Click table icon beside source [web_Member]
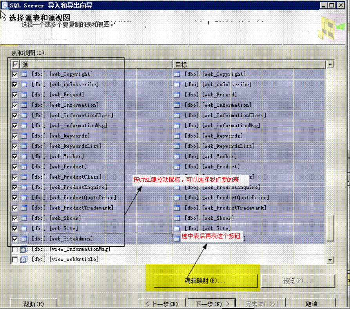 pos(24,157)
